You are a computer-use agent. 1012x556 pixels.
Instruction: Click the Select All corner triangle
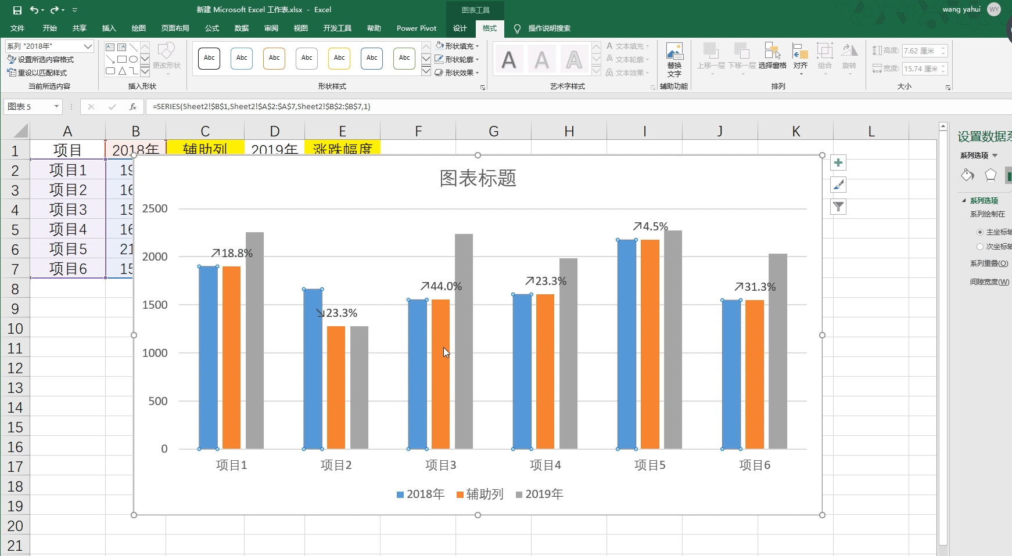point(21,131)
